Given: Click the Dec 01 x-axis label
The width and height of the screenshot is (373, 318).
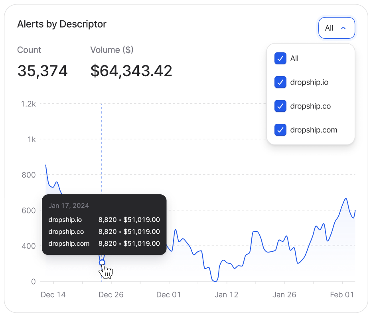Looking at the screenshot, I should [168, 295].
